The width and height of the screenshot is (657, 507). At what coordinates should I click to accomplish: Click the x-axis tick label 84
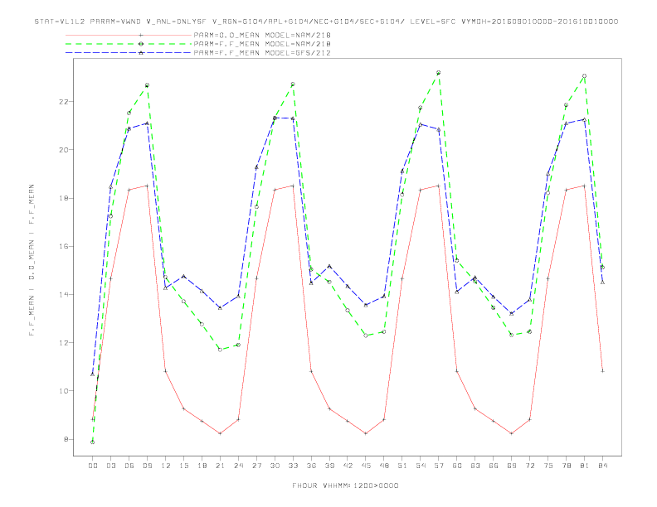click(x=602, y=466)
